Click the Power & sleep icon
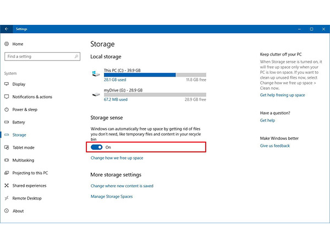330x248 pixels. coord(7,110)
